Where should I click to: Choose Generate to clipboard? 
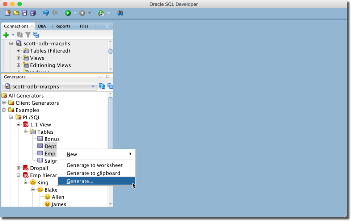(x=97, y=173)
